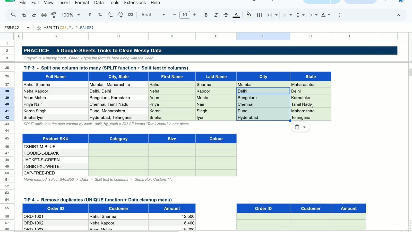This screenshot has height=232, width=412.
Task: Select row 38 header
Action: tap(7, 91)
